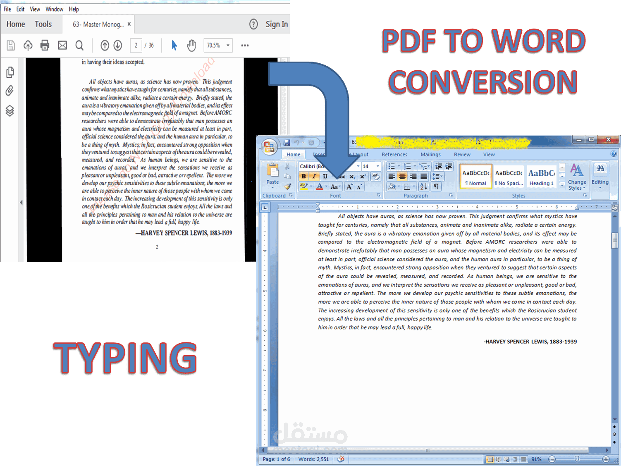Open the font name dropdown

[357, 166]
